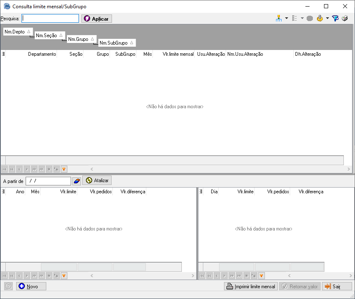Click the grey circle toolbar icon
355x299 pixels.
pyautogui.click(x=310, y=18)
